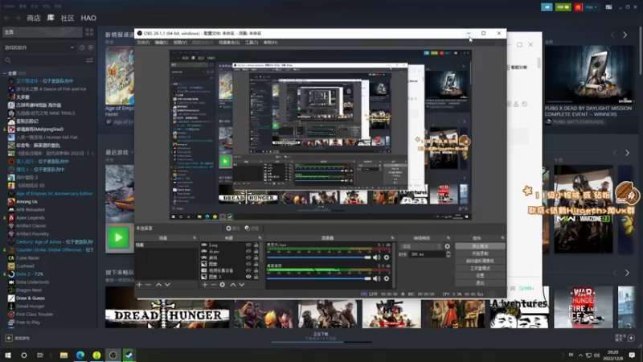Pop out the OBS Scenes dock
This screenshot has width=643, height=362.
pyautogui.click(x=195, y=238)
